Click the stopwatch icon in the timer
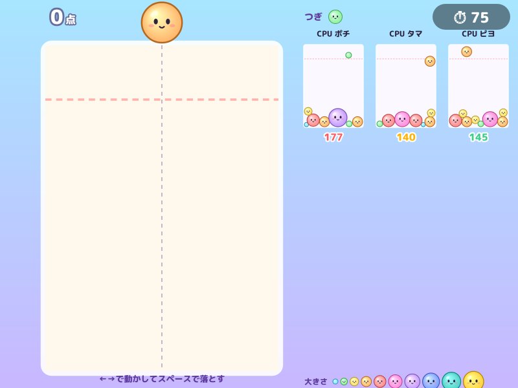Image resolution: width=518 pixels, height=388 pixels. pos(460,17)
